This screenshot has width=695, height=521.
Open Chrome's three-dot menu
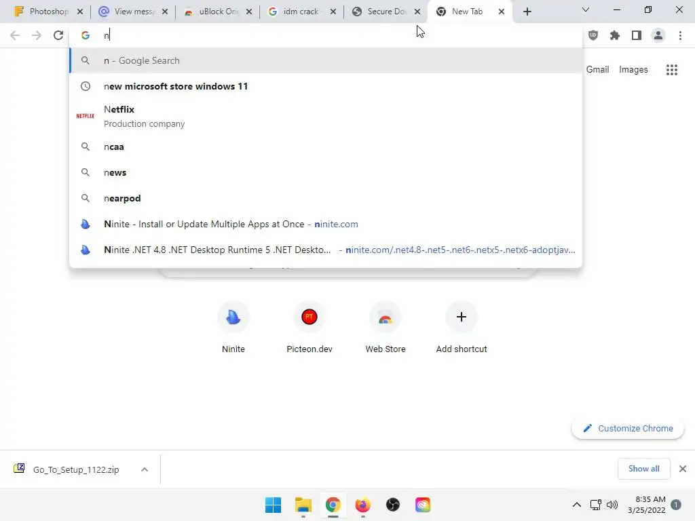coord(680,35)
